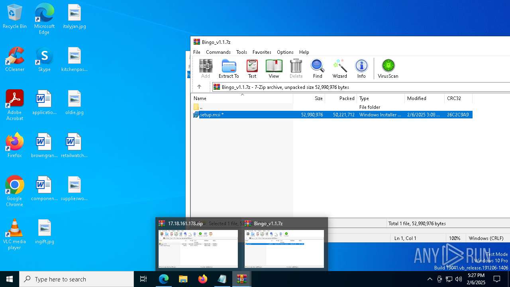The image size is (510, 287).
Task: Sort files by the Modified column header
Action: (x=425, y=98)
